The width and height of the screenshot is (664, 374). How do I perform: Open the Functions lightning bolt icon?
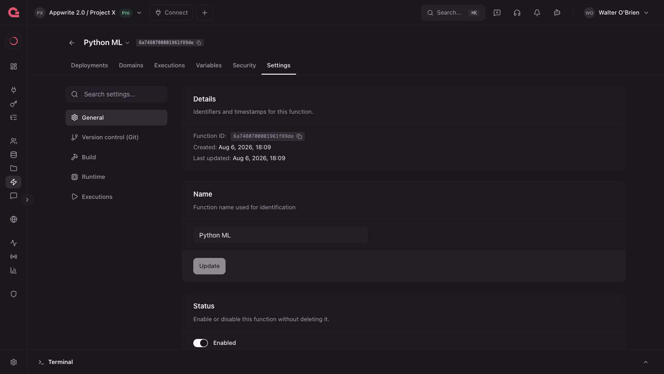[x=14, y=182]
